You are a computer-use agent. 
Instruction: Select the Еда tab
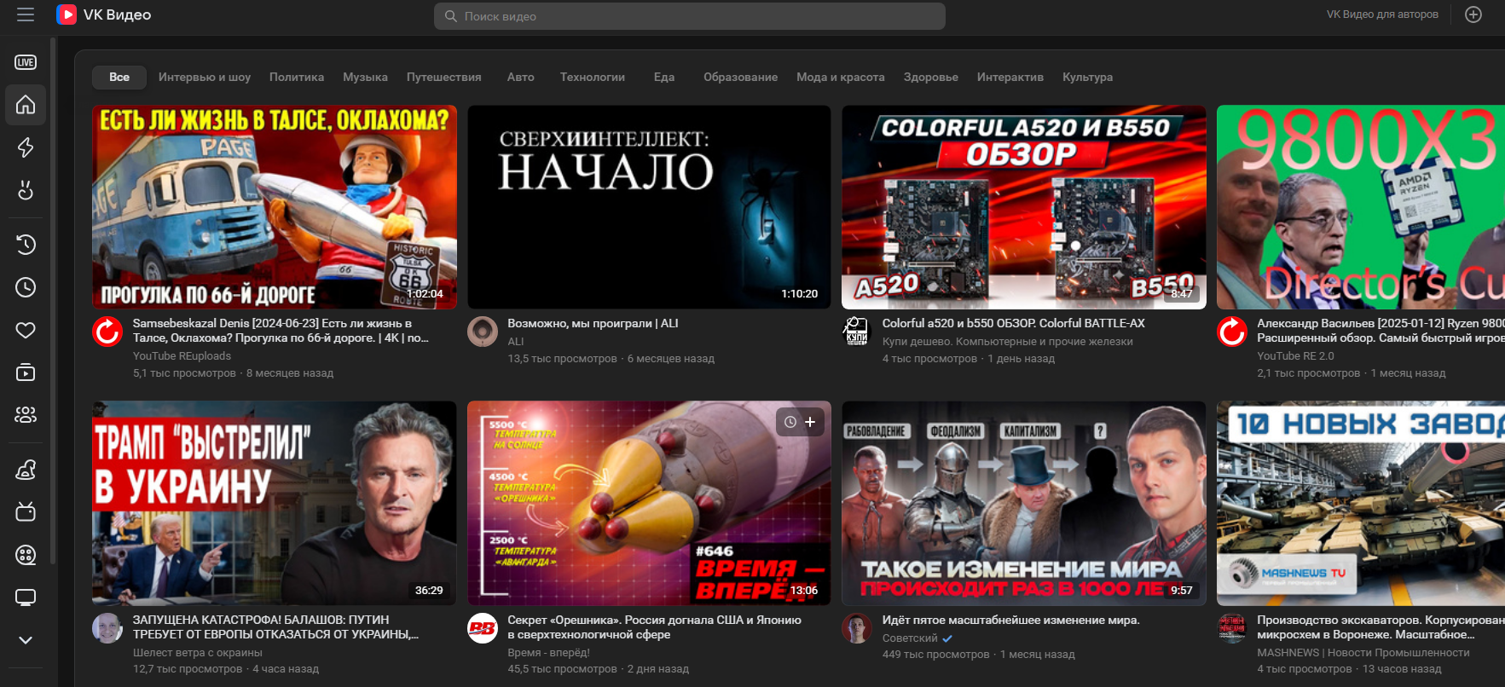pos(664,77)
